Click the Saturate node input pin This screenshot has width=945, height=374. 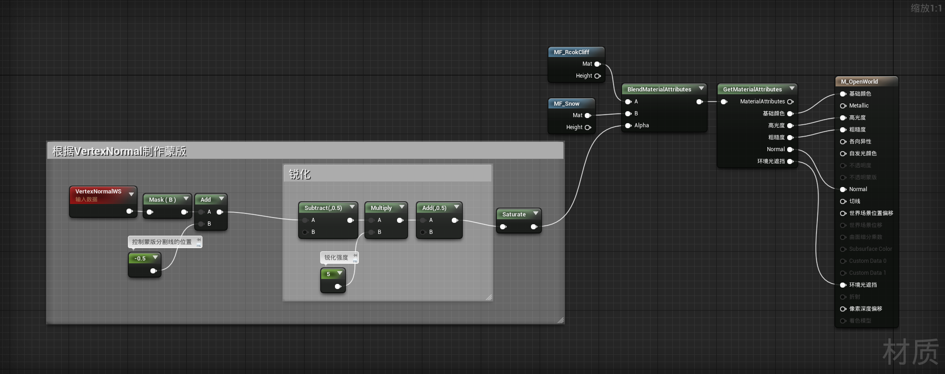pyautogui.click(x=503, y=227)
